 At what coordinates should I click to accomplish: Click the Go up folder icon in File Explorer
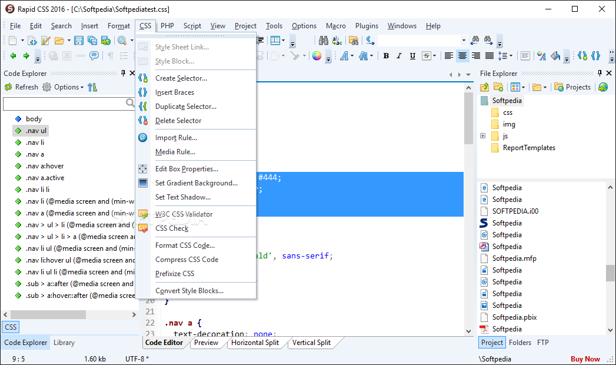pyautogui.click(x=485, y=87)
